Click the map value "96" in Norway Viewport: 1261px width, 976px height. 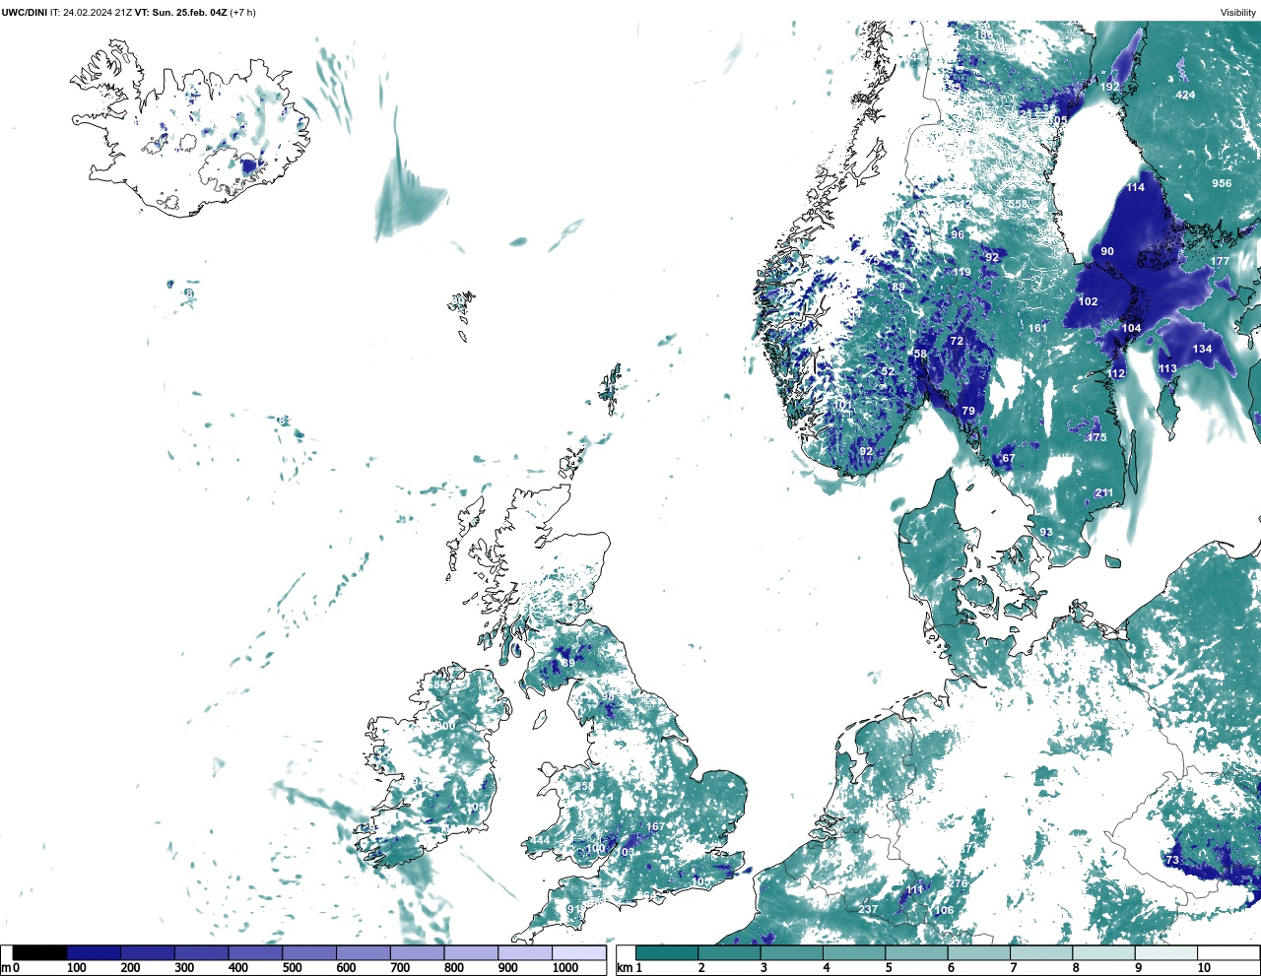[957, 234]
